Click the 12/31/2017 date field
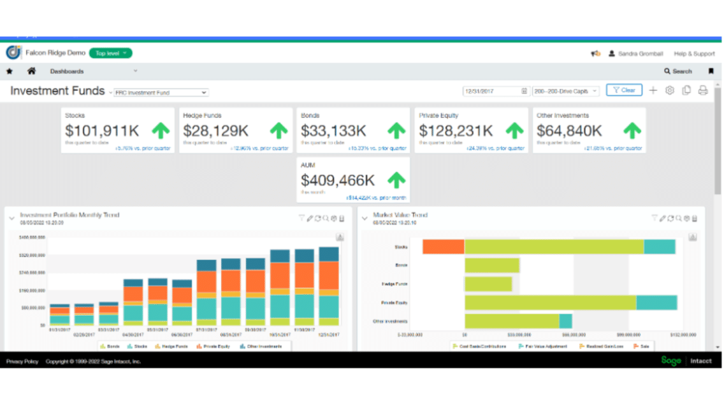The image size is (724, 407). [495, 91]
